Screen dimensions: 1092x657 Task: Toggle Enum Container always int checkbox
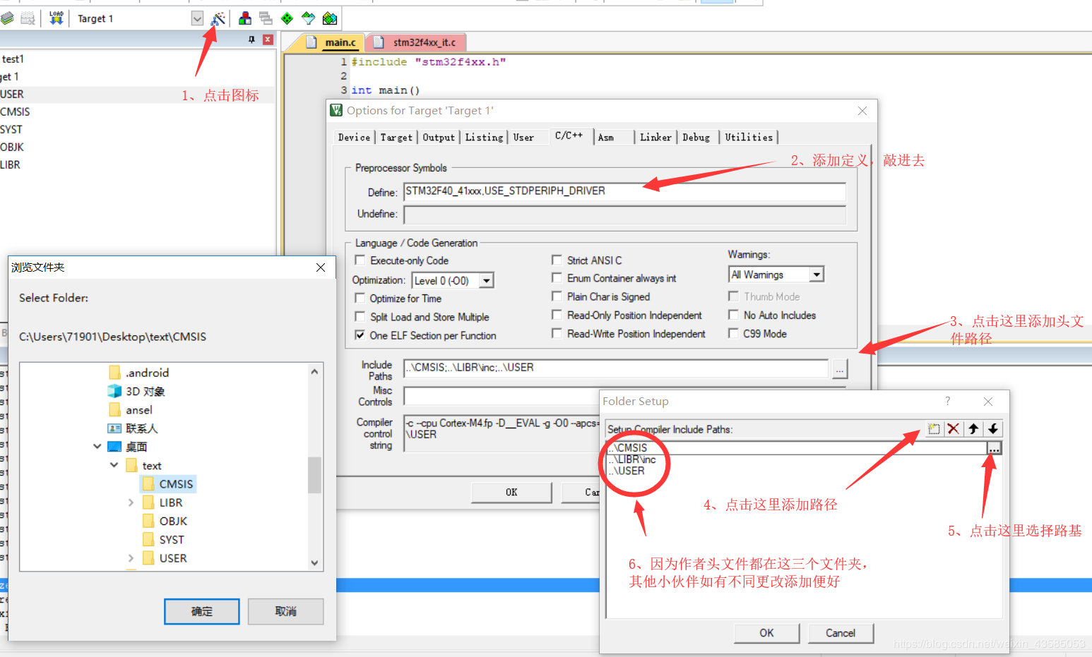(557, 278)
